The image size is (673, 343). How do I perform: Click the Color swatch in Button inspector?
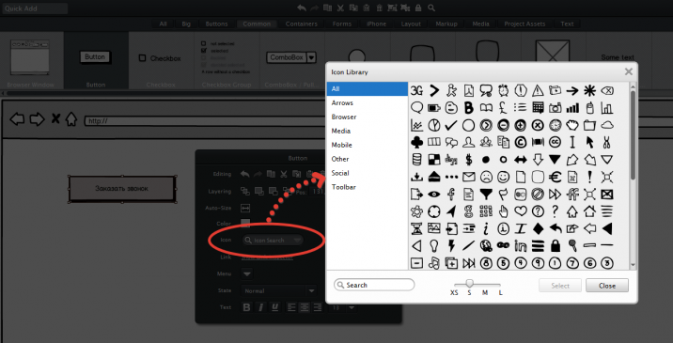click(245, 224)
